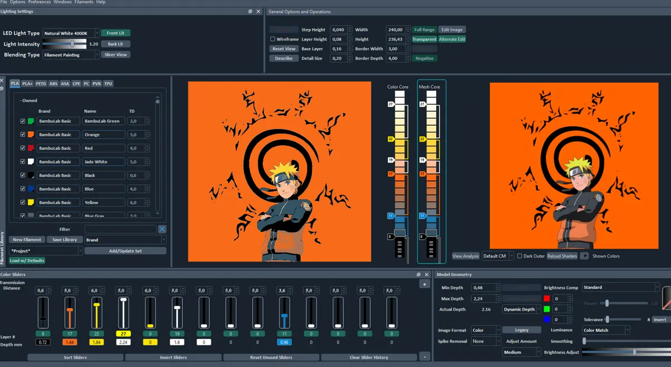671x367 pixels.
Task: Open the Filaments menu
Action: pyautogui.click(x=84, y=2)
